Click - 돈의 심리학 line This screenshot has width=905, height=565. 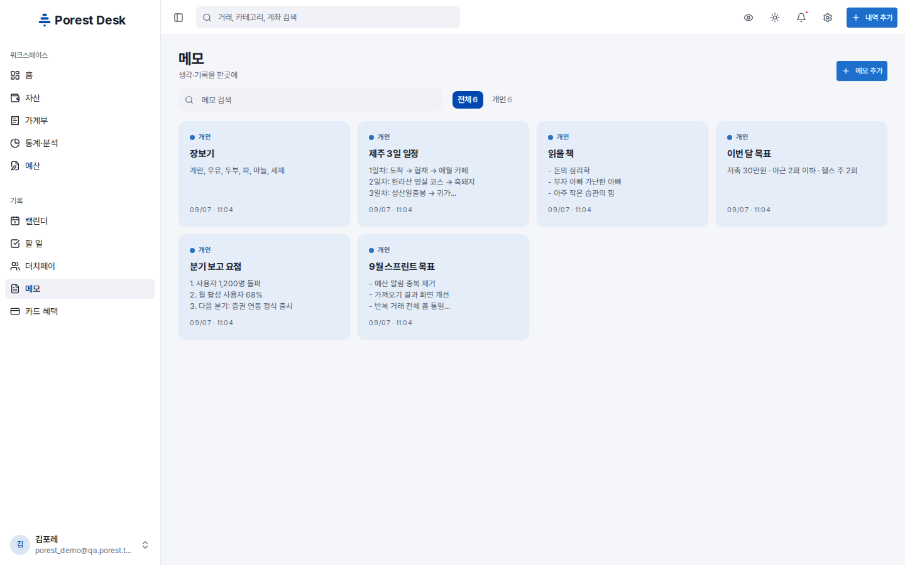pyautogui.click(x=569, y=171)
